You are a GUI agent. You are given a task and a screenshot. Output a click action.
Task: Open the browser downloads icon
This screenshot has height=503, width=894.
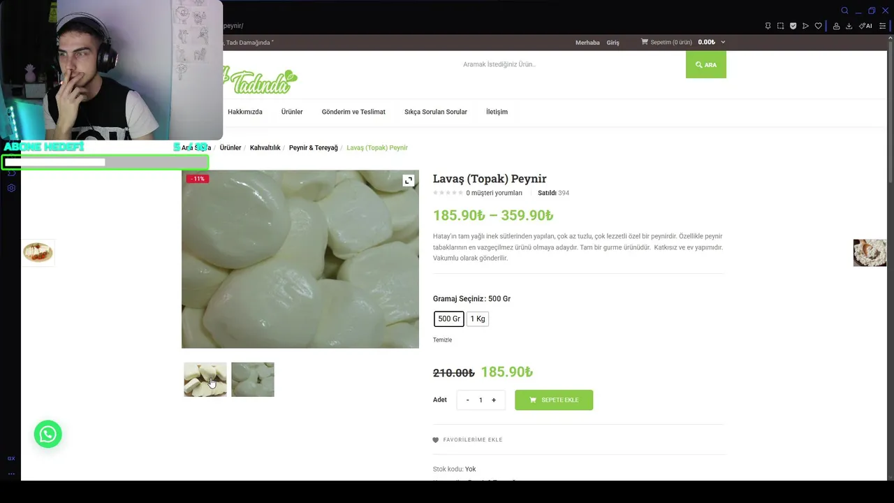849,26
